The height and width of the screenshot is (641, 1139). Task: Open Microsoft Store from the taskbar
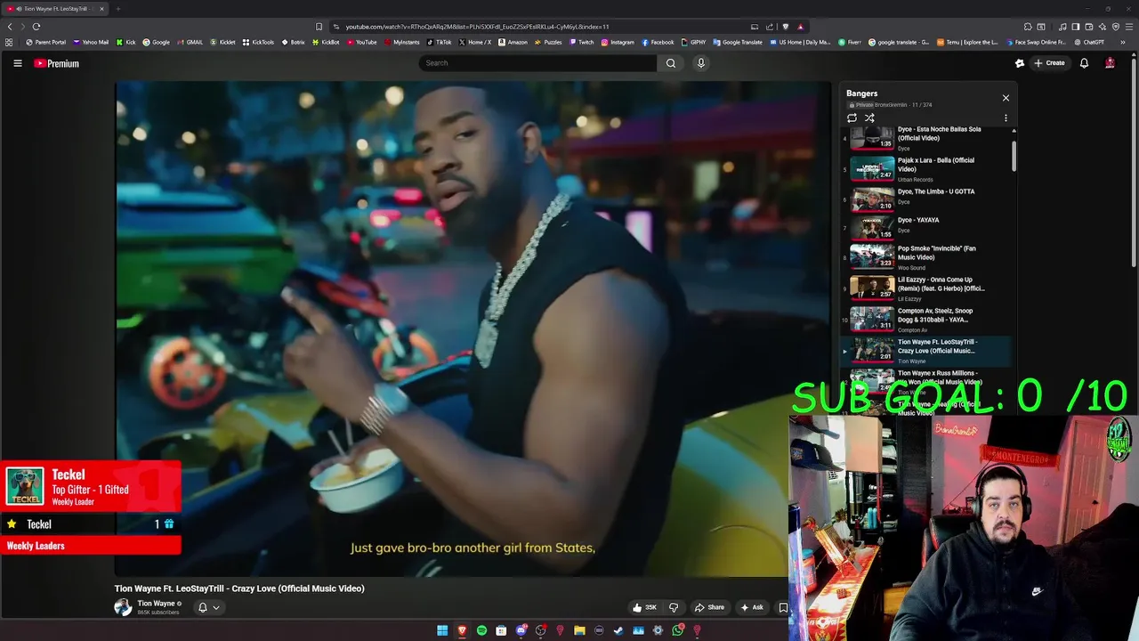coord(501,630)
